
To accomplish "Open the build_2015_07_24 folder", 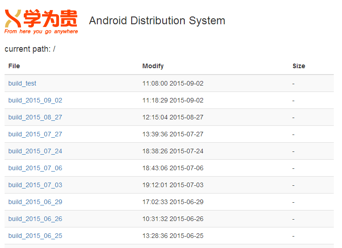I will [35, 151].
